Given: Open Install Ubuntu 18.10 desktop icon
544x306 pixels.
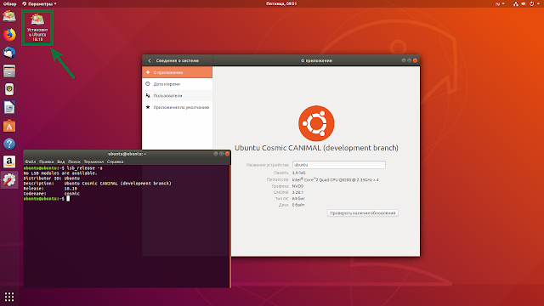Looking at the screenshot, I should point(37,28).
